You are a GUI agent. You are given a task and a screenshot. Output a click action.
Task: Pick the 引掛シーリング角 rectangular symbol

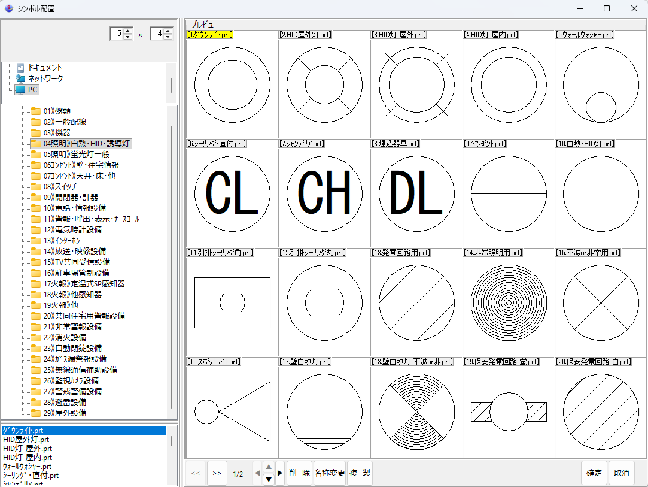pyautogui.click(x=232, y=303)
